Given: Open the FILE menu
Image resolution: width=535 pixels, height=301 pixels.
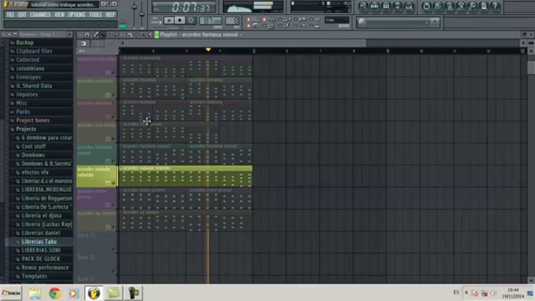Looking at the screenshot, I should (10, 15).
